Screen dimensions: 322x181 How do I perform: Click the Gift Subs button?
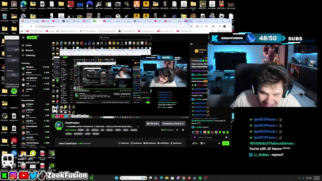pyautogui.click(x=153, y=124)
